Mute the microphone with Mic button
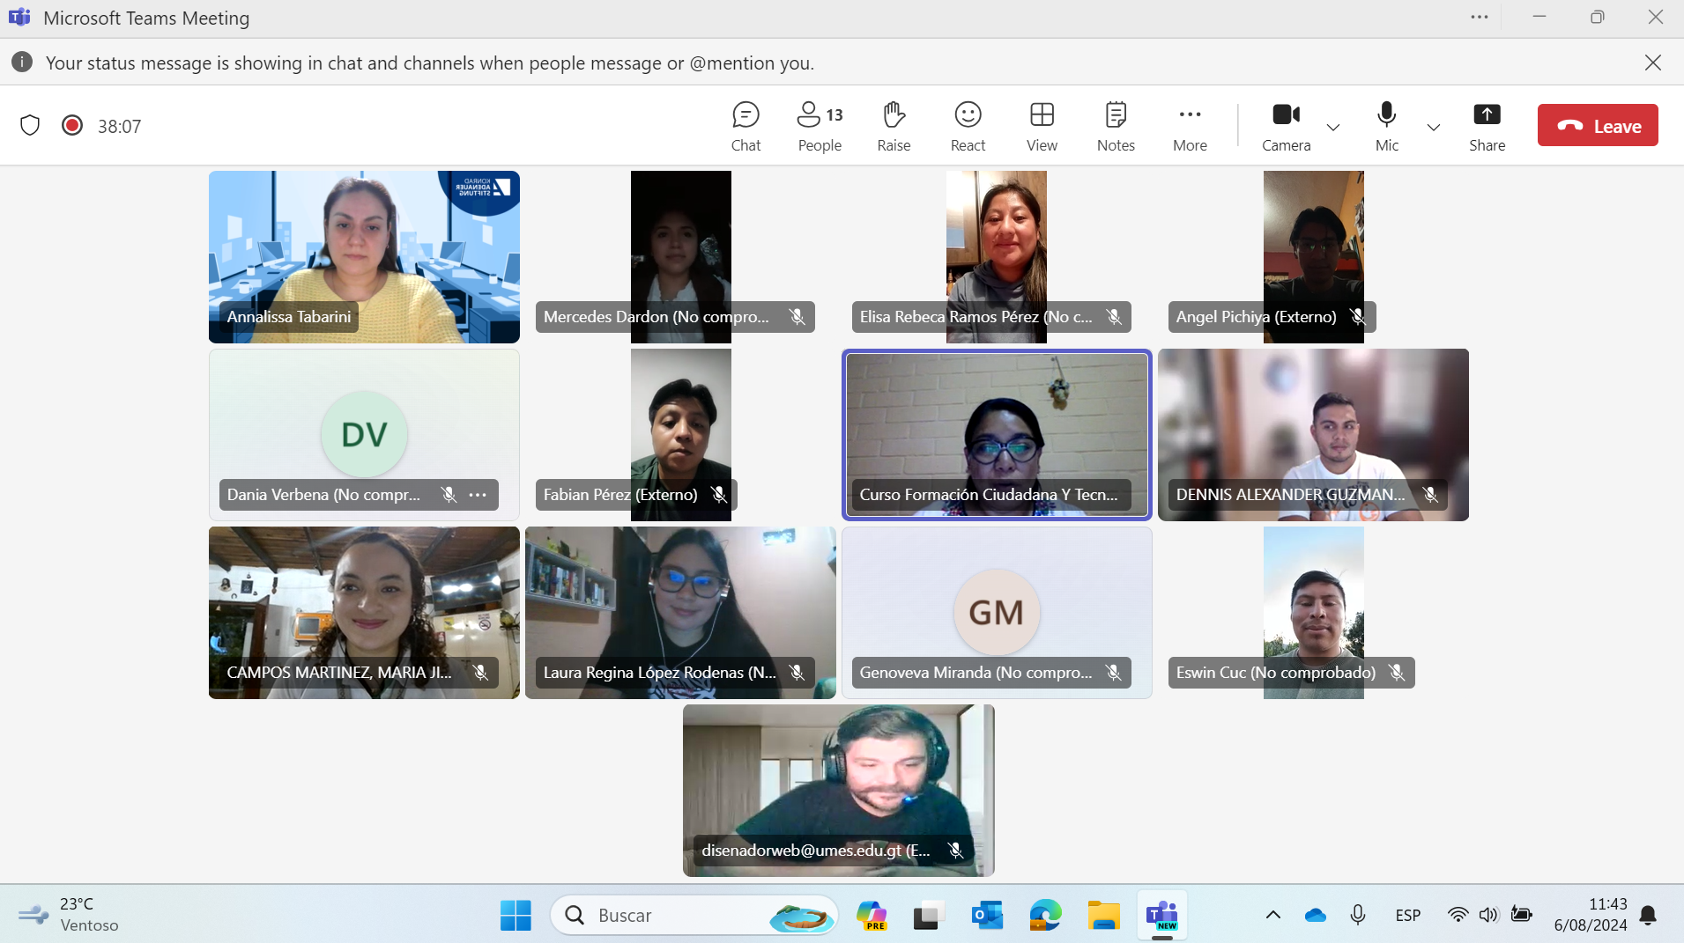 coord(1385,126)
